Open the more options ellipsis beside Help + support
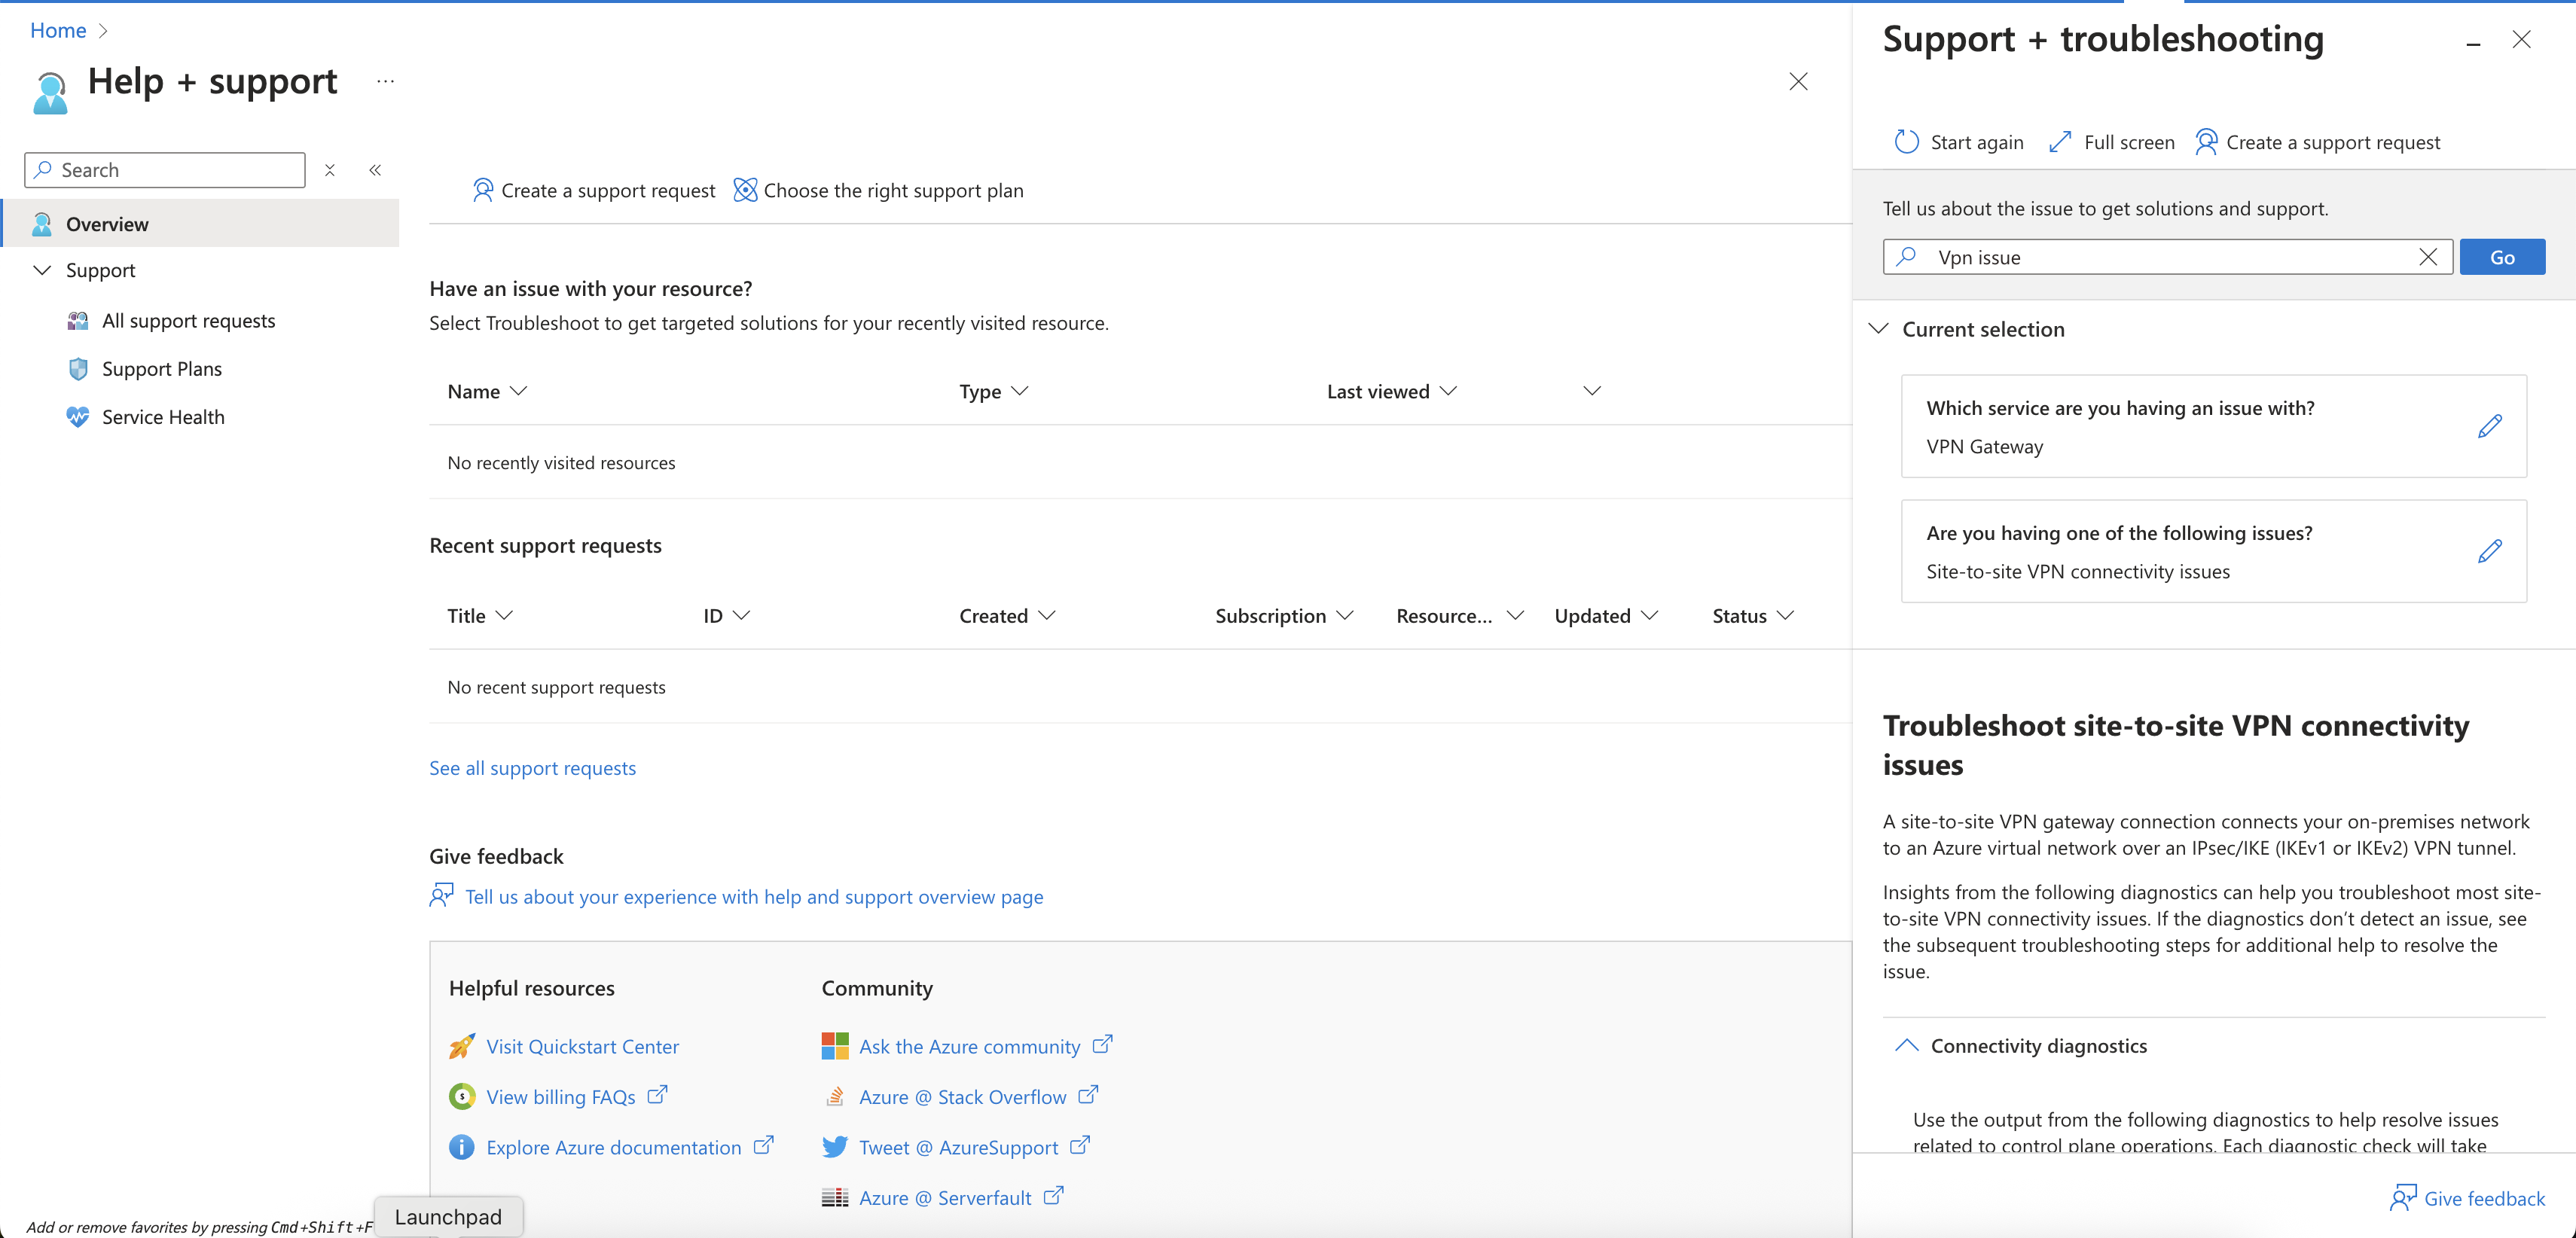 pyautogui.click(x=385, y=81)
